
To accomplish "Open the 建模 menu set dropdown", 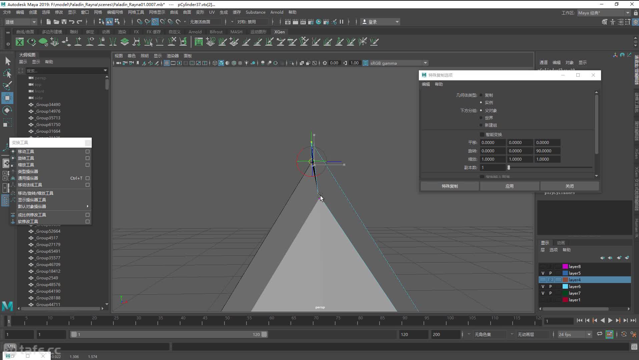I will [20, 22].
